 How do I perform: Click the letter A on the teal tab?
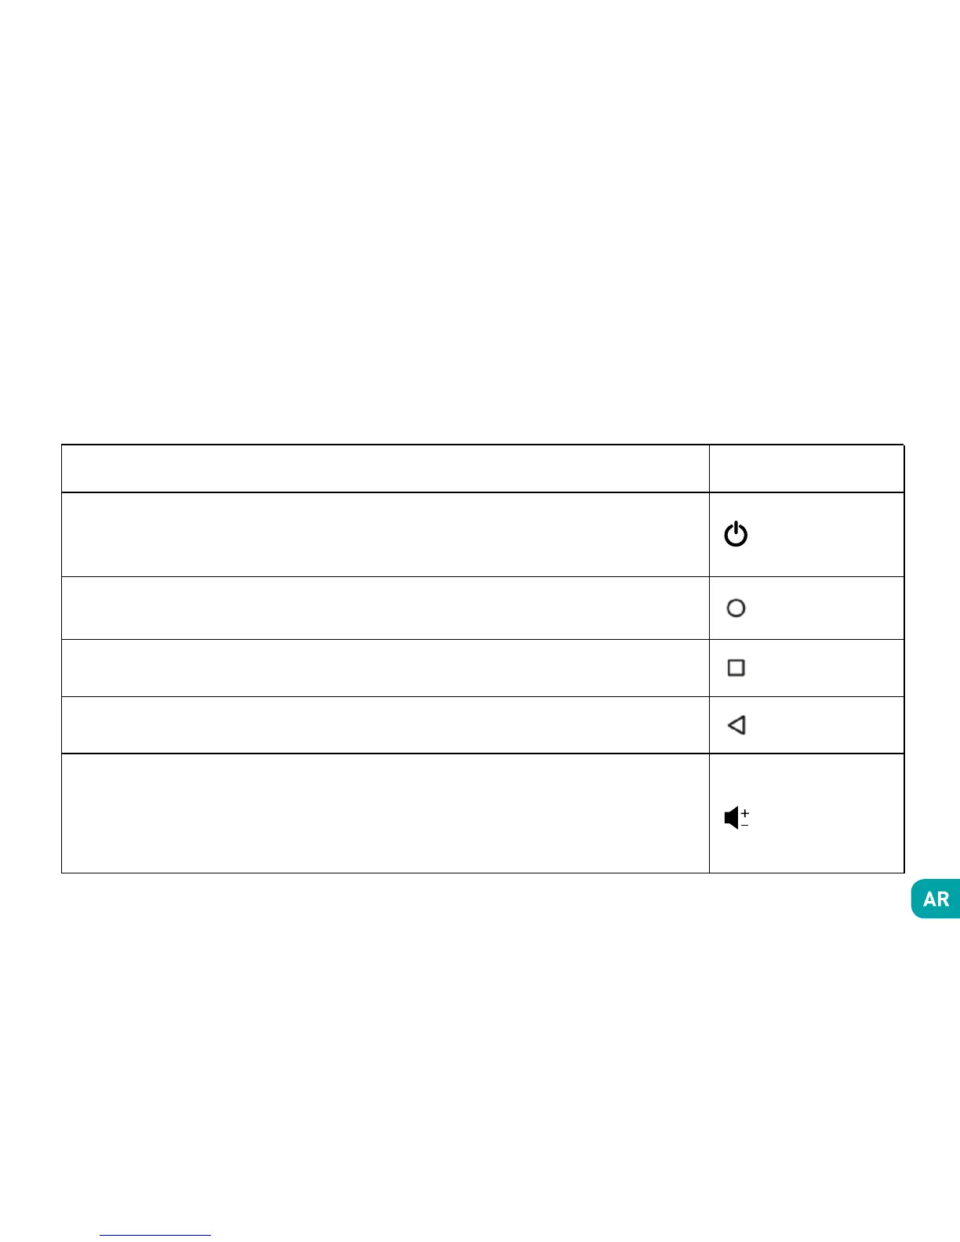point(929,899)
